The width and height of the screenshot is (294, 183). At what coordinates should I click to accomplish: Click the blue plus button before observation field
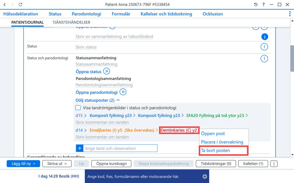(79, 148)
